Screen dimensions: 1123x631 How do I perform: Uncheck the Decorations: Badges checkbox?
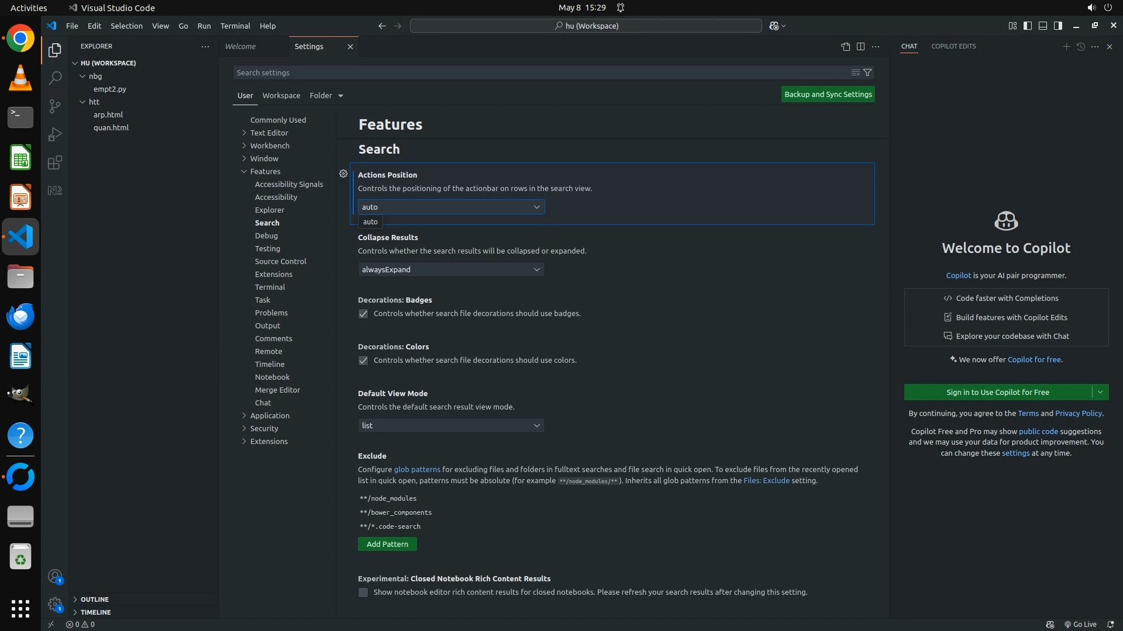tap(363, 314)
